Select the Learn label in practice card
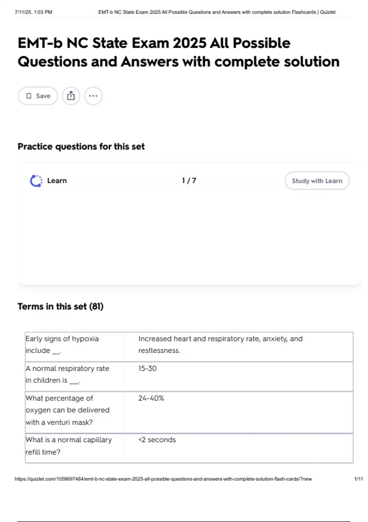The width and height of the screenshot is (368, 522). tap(57, 181)
